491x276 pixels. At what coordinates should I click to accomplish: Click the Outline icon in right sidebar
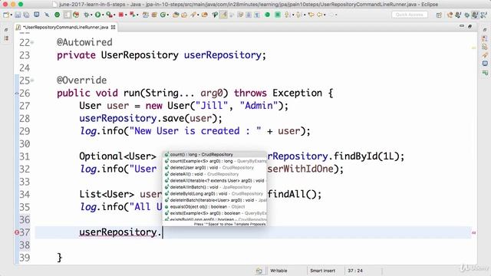tap(485, 38)
